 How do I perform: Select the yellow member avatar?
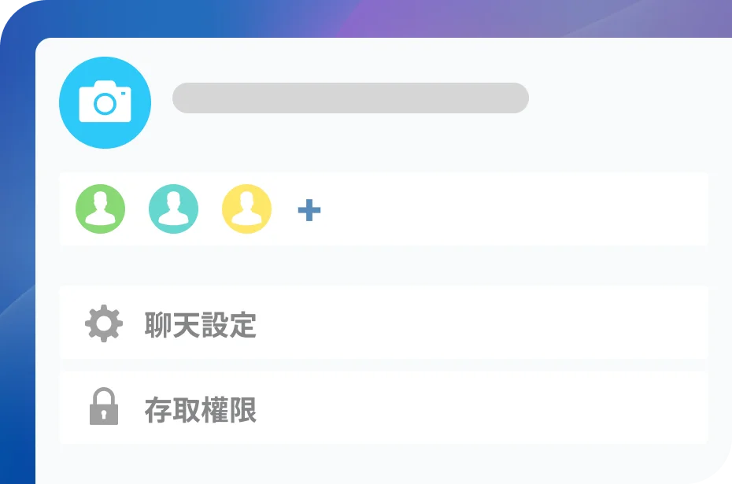pyautogui.click(x=246, y=209)
